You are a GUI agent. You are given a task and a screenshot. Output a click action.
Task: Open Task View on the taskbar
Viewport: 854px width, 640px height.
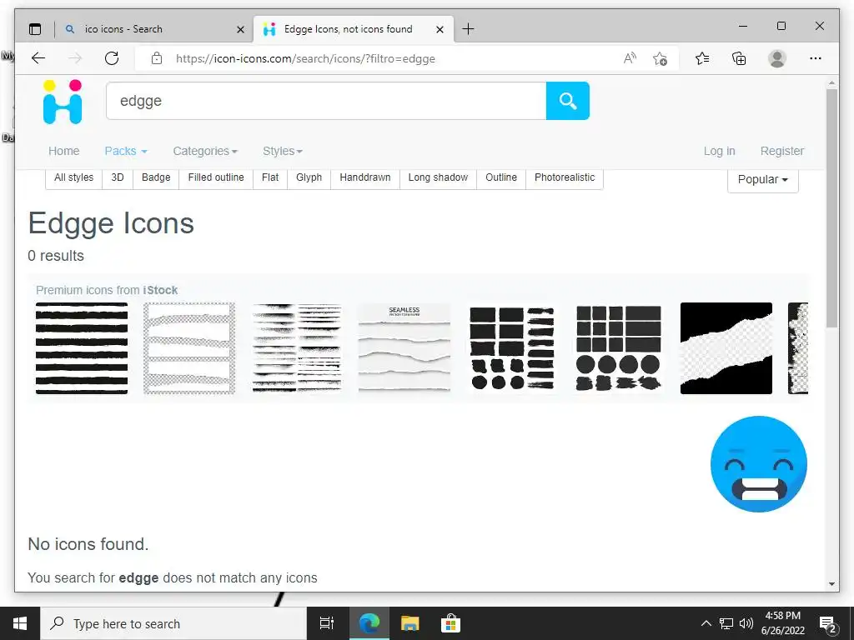point(327,623)
